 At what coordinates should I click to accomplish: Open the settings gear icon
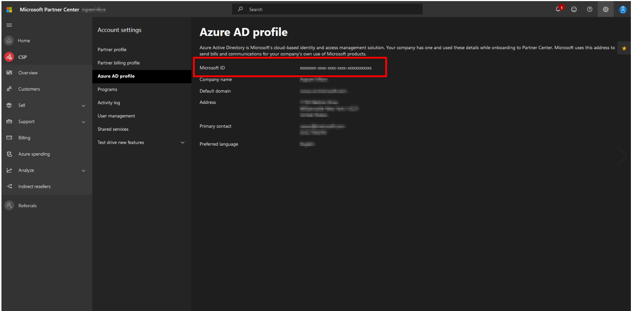(606, 9)
